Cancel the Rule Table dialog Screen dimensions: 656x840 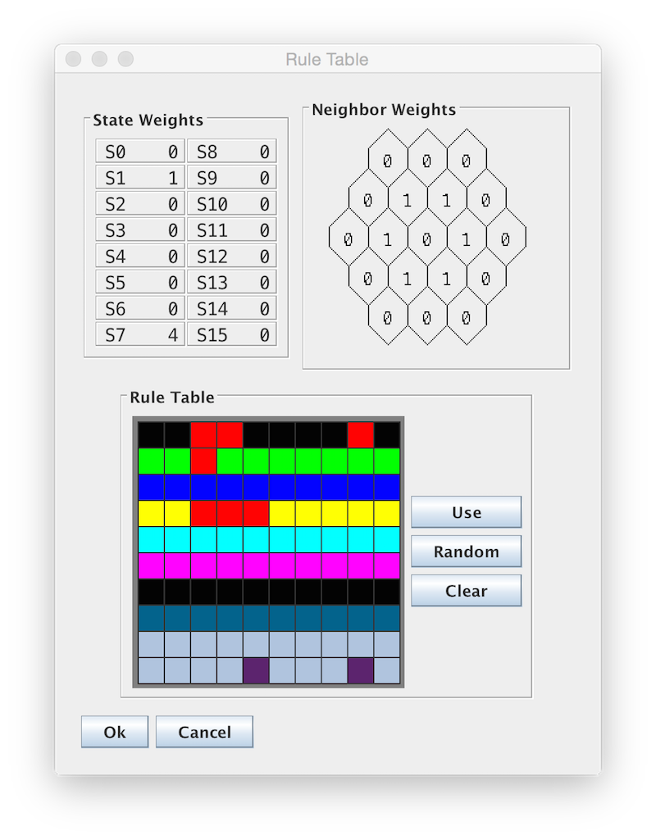pyautogui.click(x=204, y=732)
